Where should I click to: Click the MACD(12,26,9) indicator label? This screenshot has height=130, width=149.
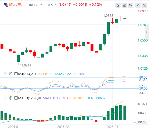(29, 98)
